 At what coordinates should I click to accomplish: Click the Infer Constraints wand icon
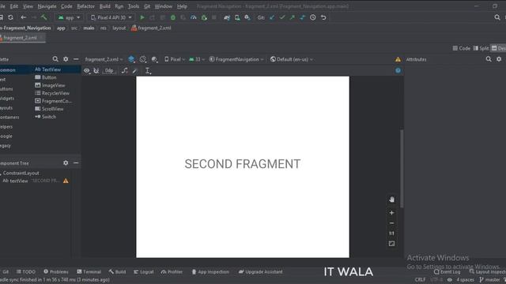click(x=135, y=71)
